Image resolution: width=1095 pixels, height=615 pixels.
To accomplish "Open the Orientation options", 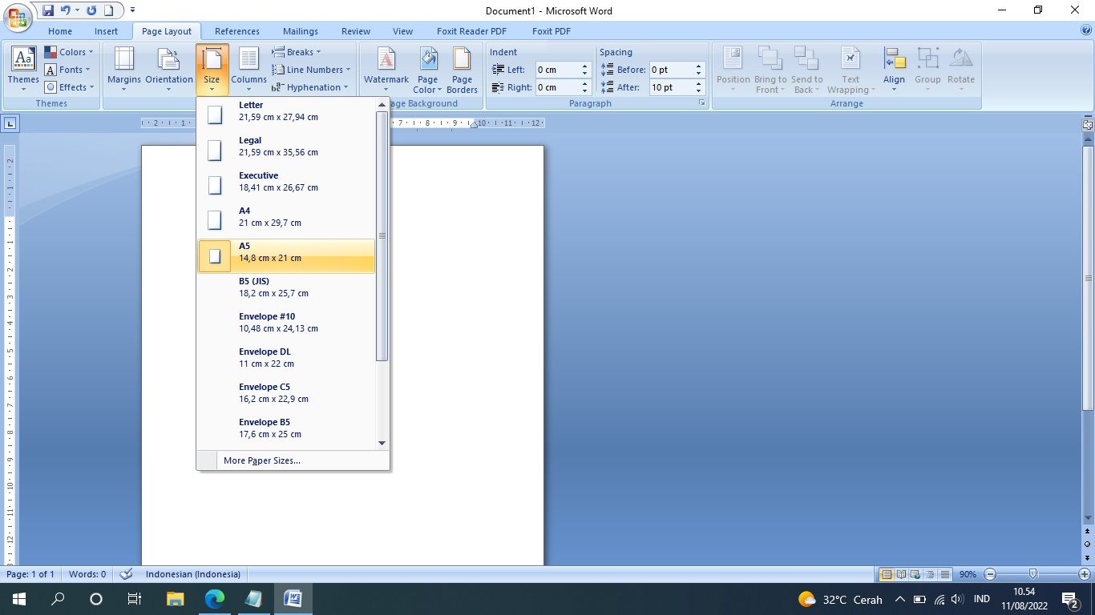I will 169,70.
